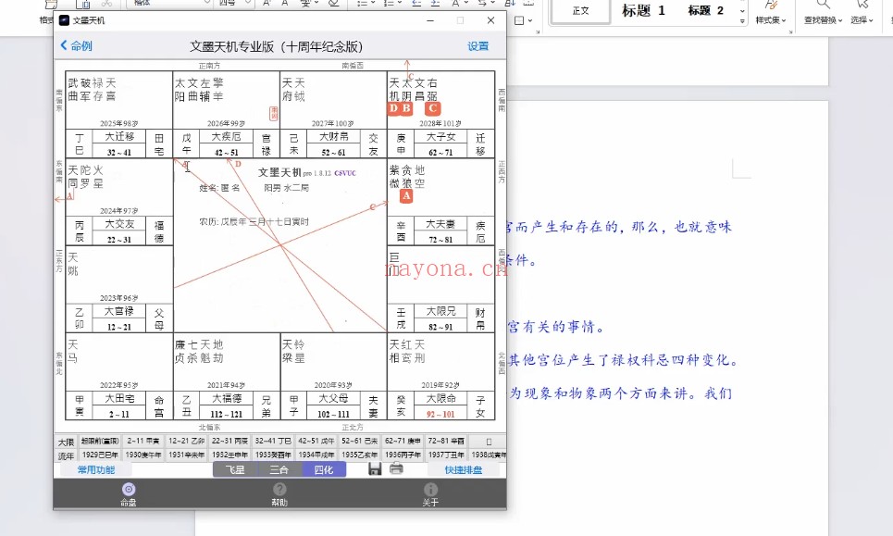This screenshot has height=536, width=893.
Task: Click the red D badge under 天机
Action: (393, 108)
